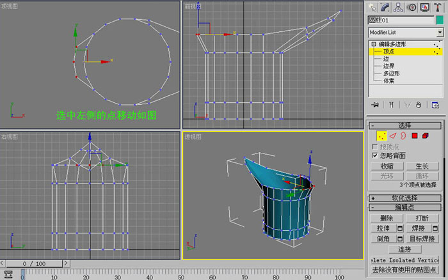Click the 目标焊接 button
Screen dimensions: 448x280
pos(422,238)
